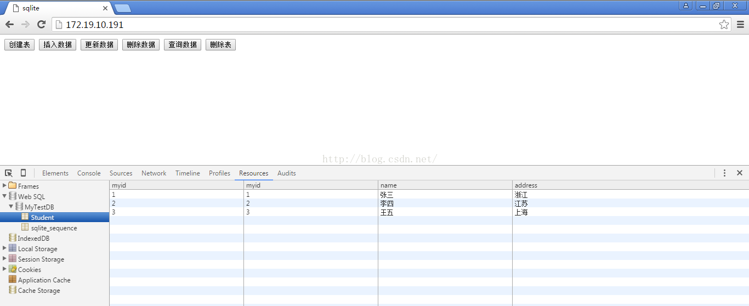Viewport: 749px width, 306px height.
Task: Toggle device mode emulation
Action: (23, 173)
